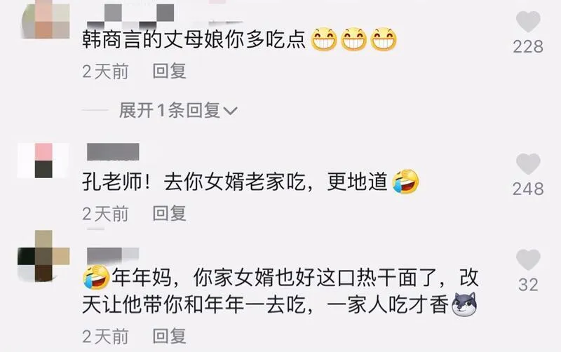Open the brown cross-shaped avatar profile

tap(43, 255)
